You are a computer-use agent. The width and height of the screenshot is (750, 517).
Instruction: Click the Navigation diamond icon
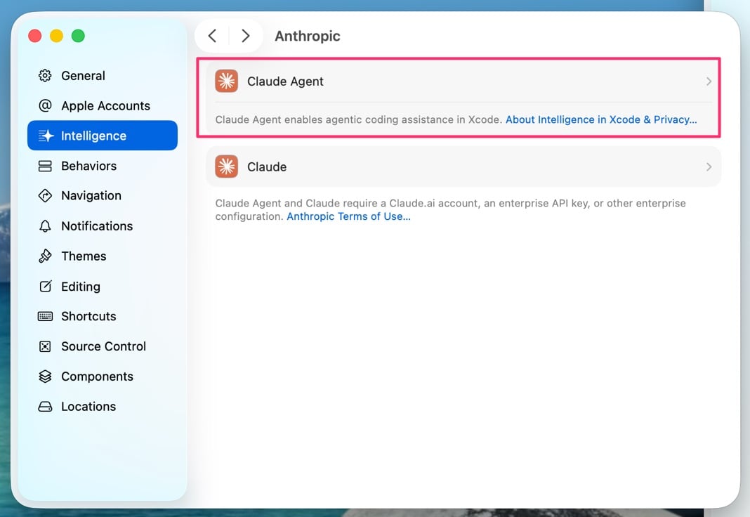pos(45,196)
